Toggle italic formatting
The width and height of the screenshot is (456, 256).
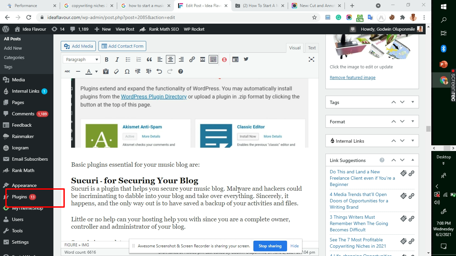117,59
